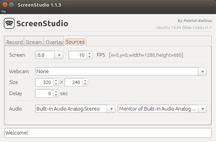Image resolution: width=216 pixels, height=142 pixels.
Task: Open Built-in Audio Analog Stereo dropdown arrow
Action: 111,109
